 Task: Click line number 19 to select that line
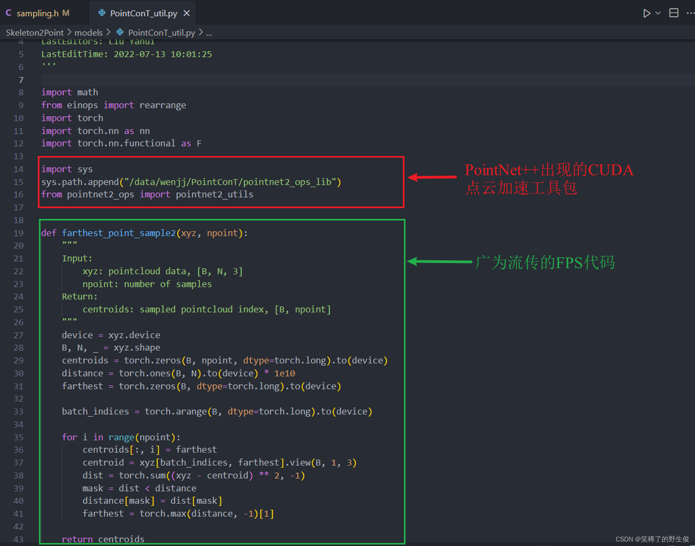(18, 233)
